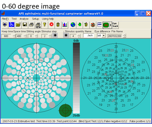This screenshot has height=127, width=152.
Task: Click the dark green fixation target circle
Action: pyautogui.click(x=66, y=111)
